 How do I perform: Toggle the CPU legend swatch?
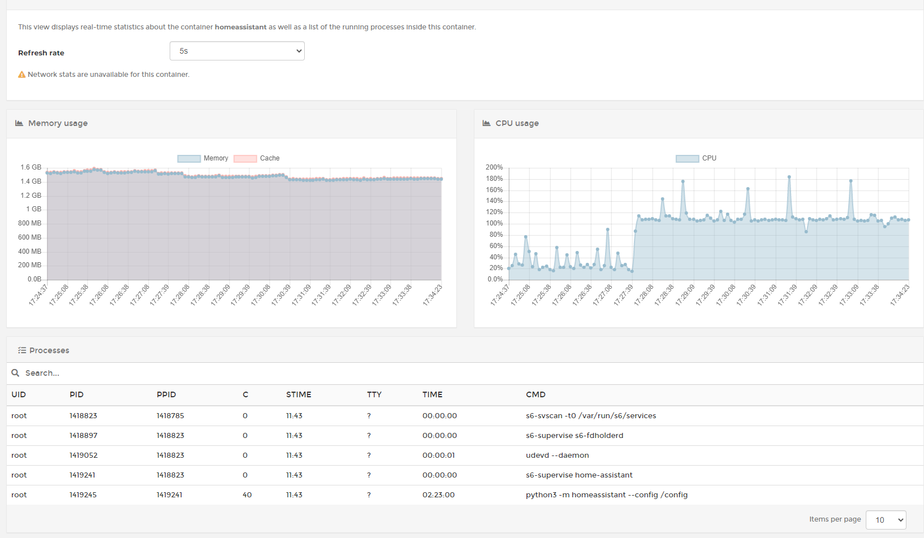pos(687,158)
